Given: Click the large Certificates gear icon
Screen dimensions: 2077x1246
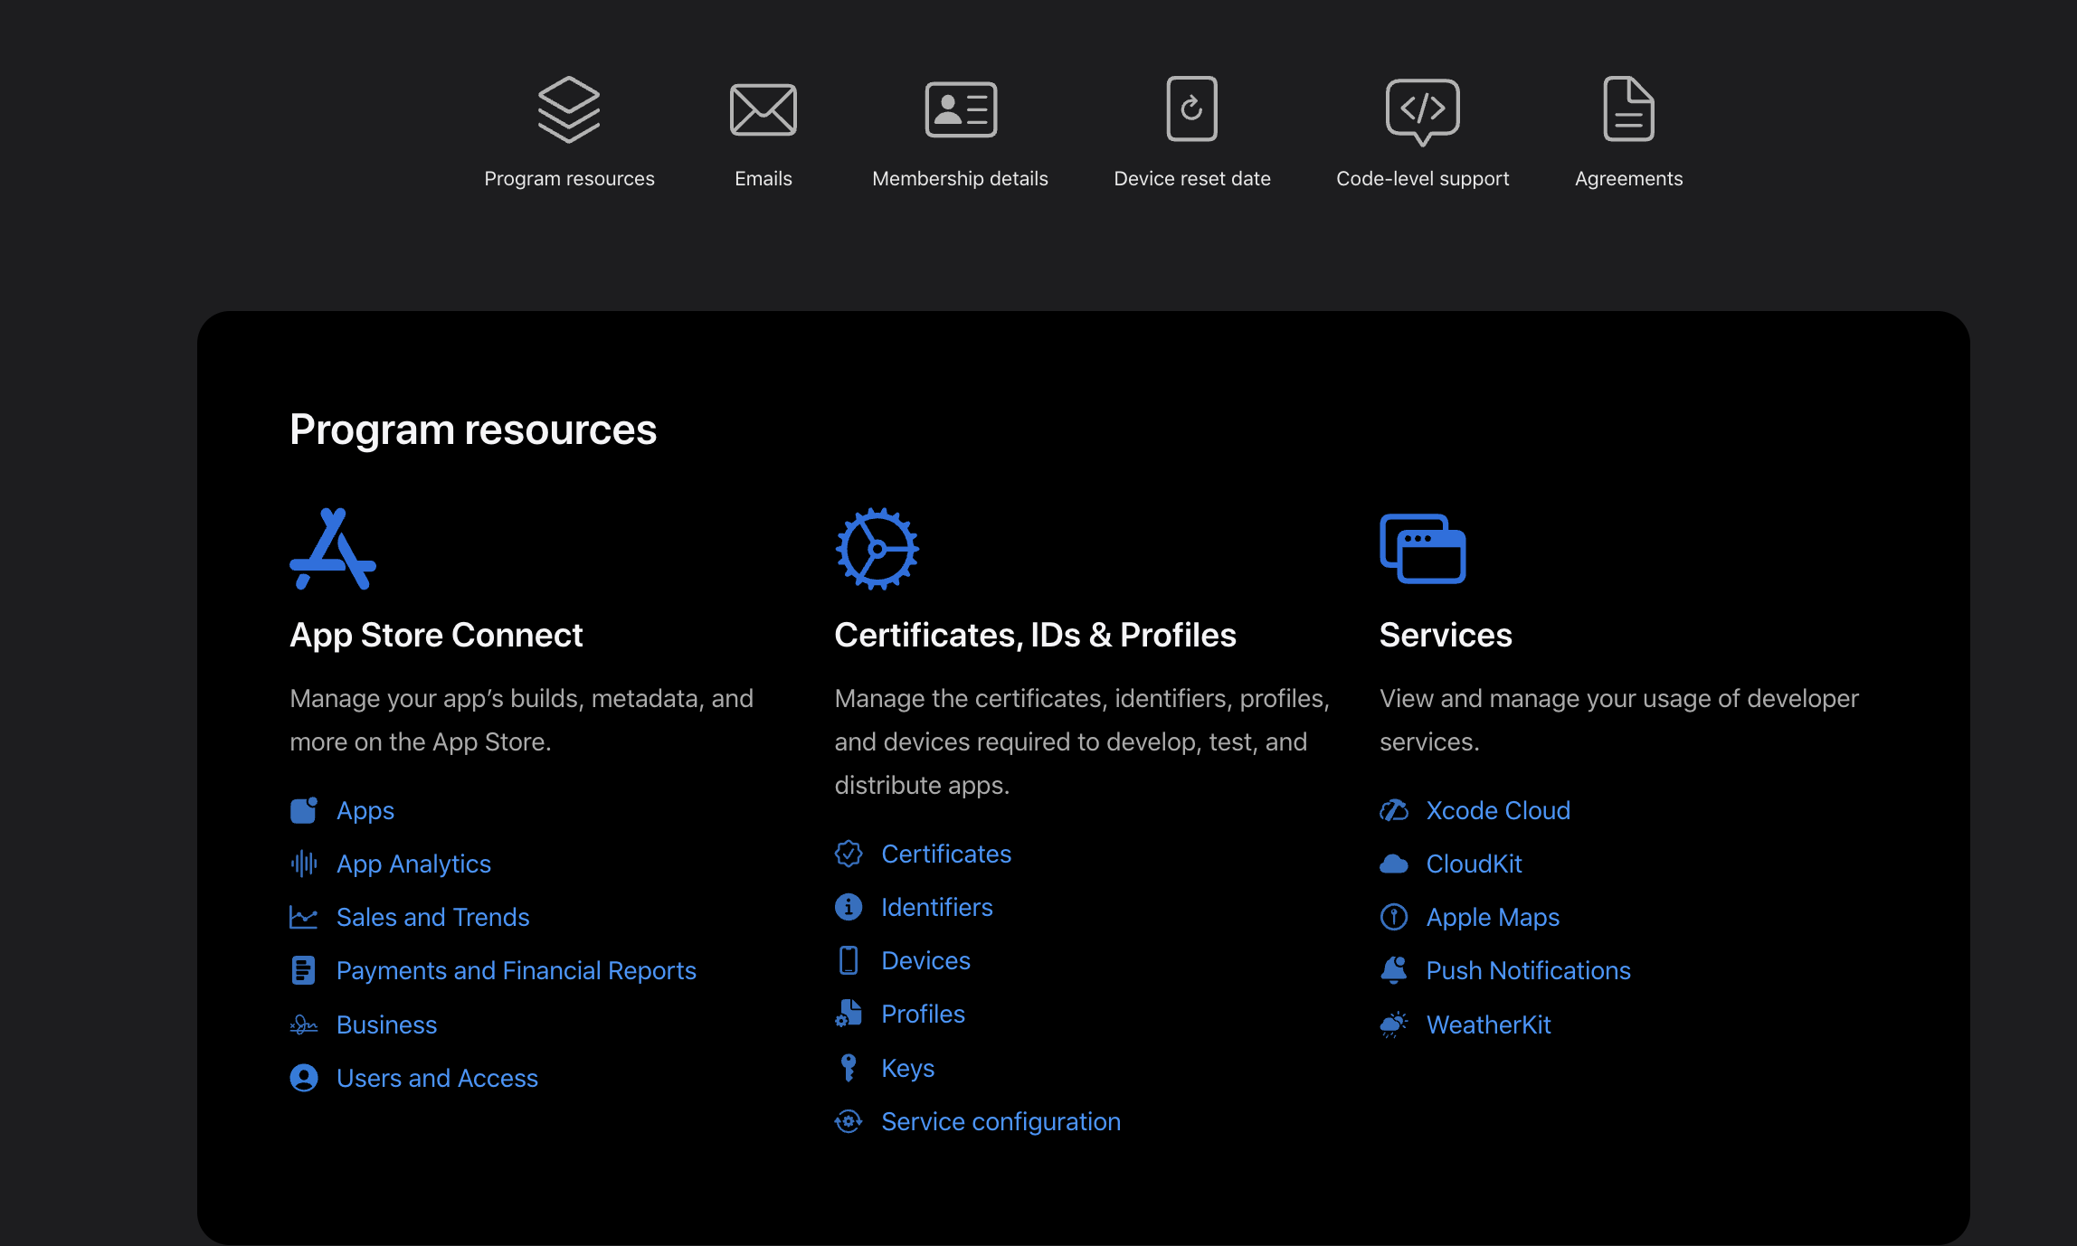Looking at the screenshot, I should [877, 549].
